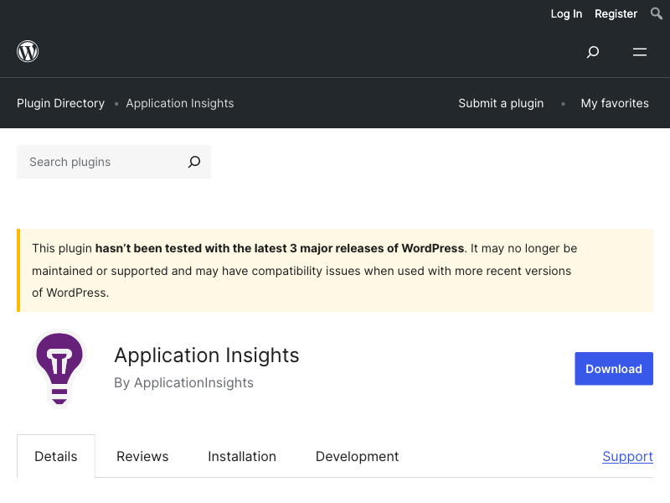
Task: Open the hamburger navigation menu
Action: tap(640, 52)
